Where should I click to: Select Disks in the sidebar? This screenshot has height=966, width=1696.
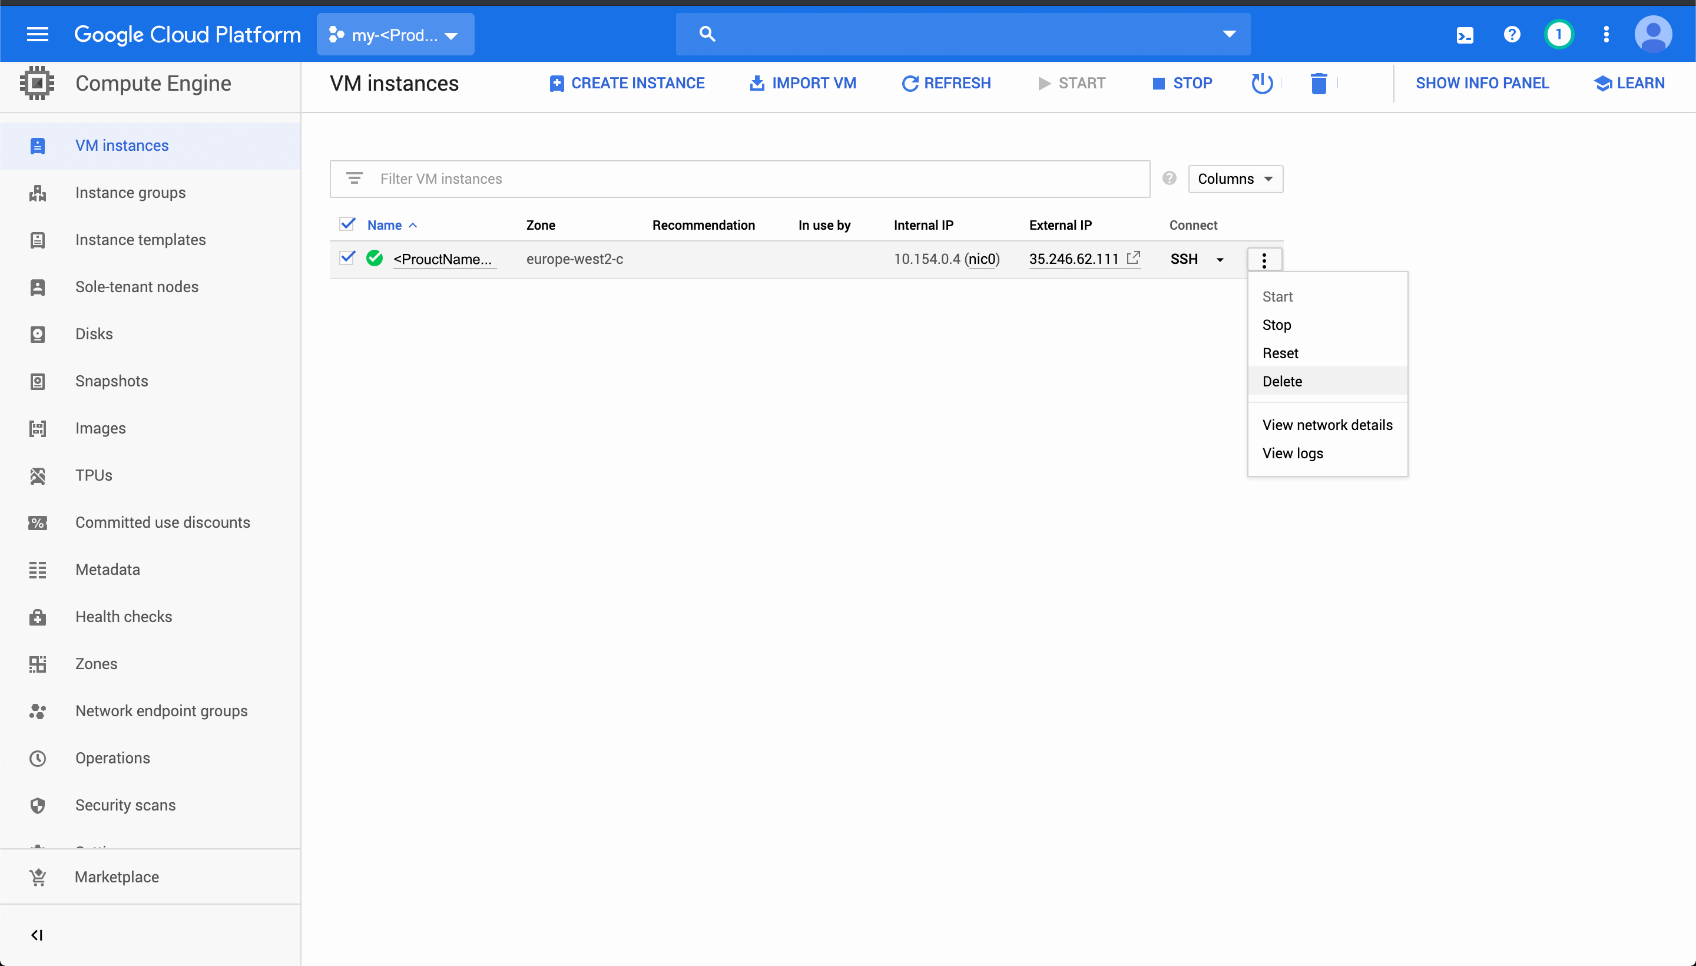point(93,334)
